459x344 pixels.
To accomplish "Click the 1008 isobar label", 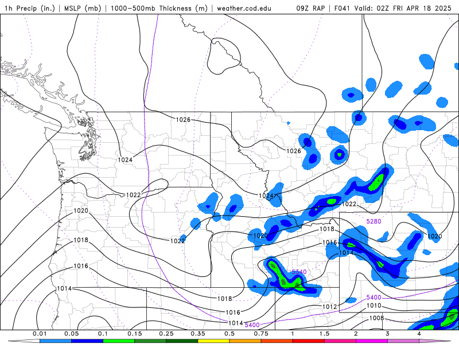I will [x=376, y=318].
